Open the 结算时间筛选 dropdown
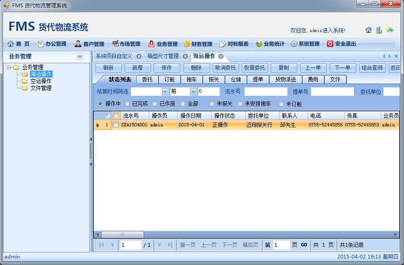Viewport: 404px width, 265px height. 165,92
